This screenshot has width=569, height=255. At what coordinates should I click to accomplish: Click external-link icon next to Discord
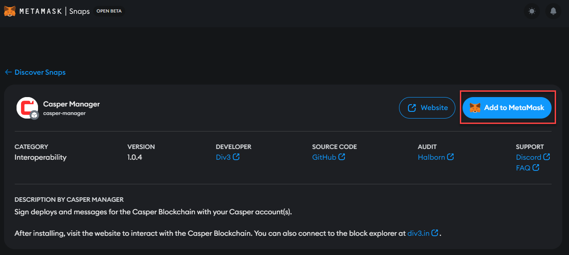547,157
